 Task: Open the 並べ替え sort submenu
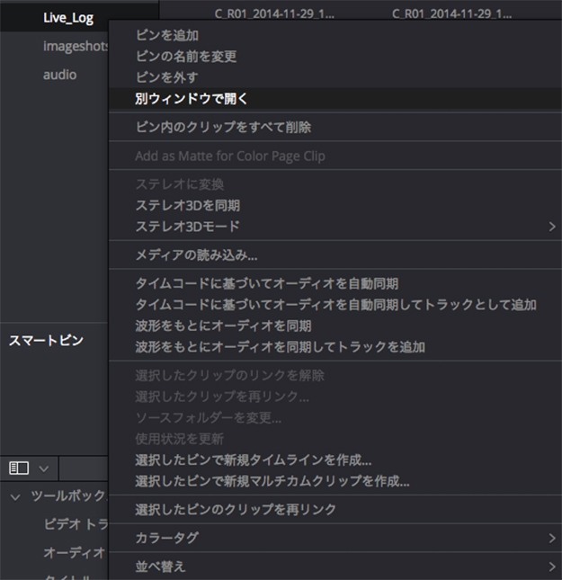coord(552,567)
